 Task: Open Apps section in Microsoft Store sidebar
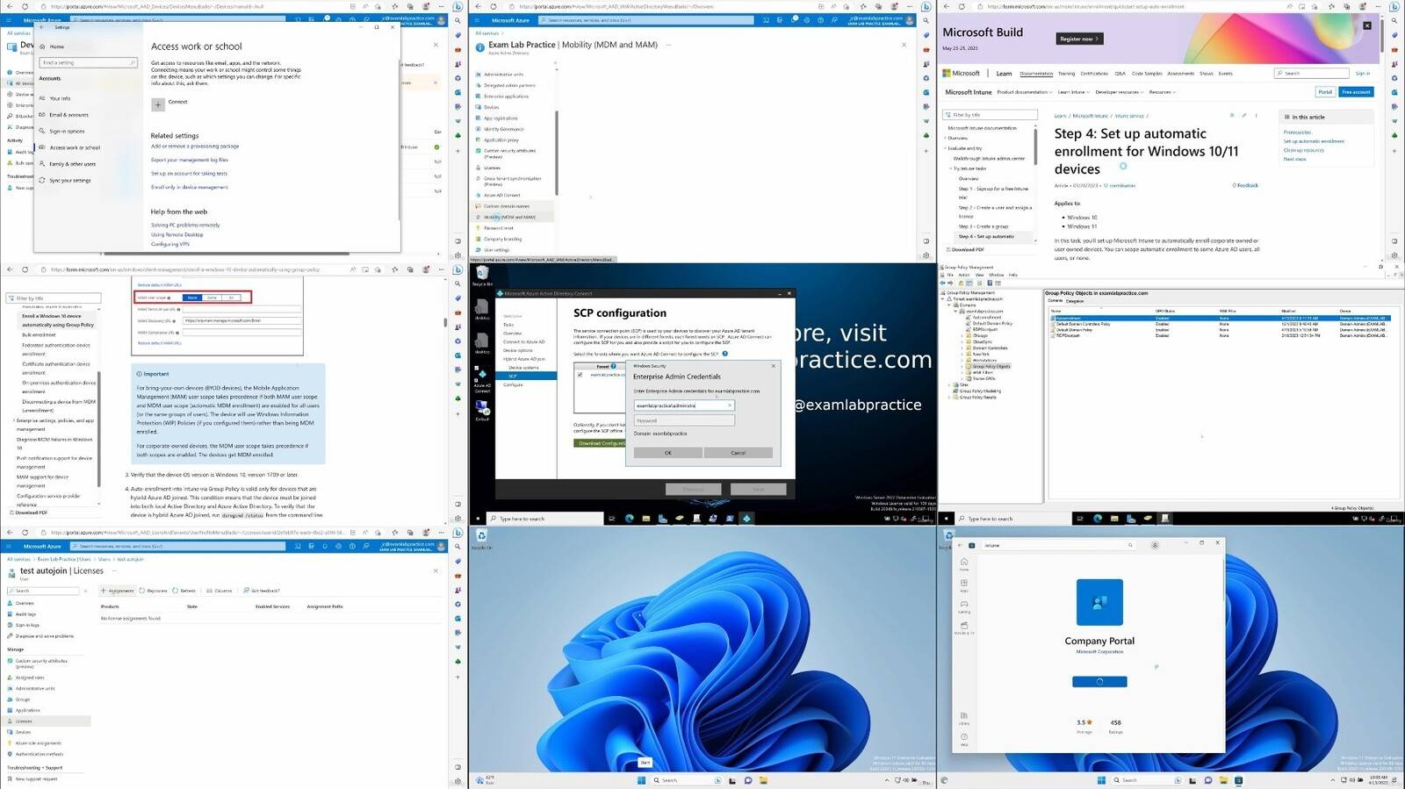click(x=964, y=585)
